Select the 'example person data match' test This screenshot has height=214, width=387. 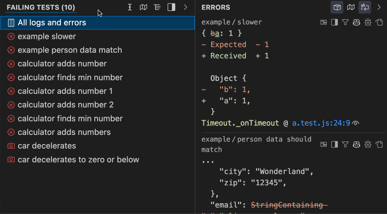point(70,50)
